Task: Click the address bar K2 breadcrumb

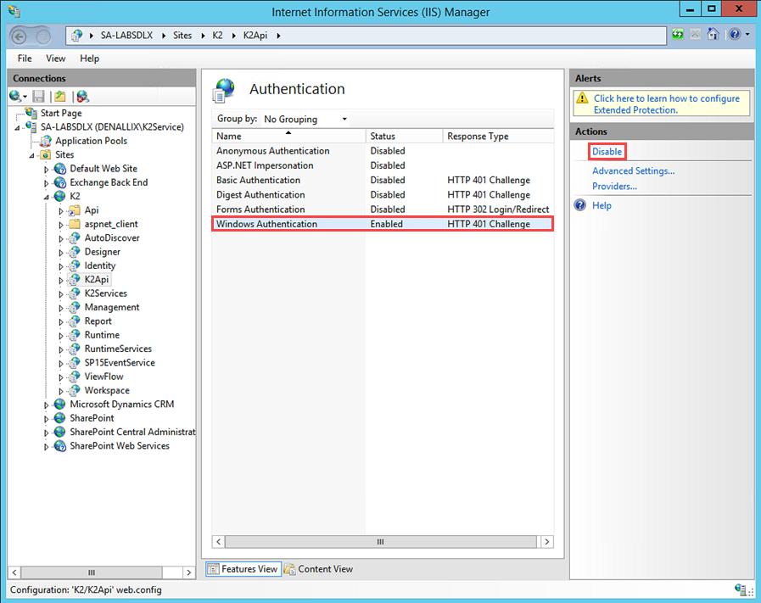Action: click(217, 36)
